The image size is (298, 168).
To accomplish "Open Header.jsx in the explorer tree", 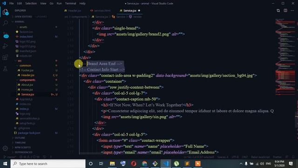I will tap(28, 75).
